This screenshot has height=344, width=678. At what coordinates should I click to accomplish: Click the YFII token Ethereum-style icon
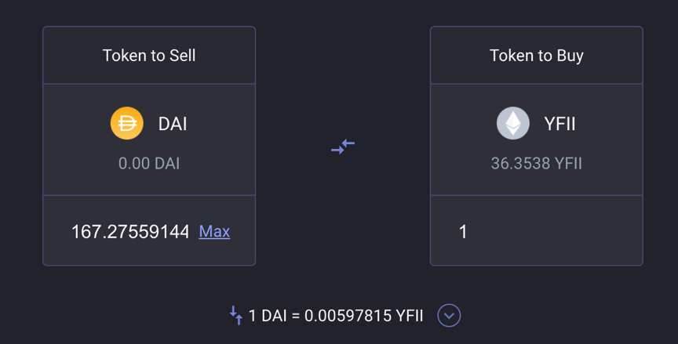tap(513, 124)
